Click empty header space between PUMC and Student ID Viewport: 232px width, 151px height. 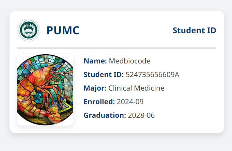point(126,31)
